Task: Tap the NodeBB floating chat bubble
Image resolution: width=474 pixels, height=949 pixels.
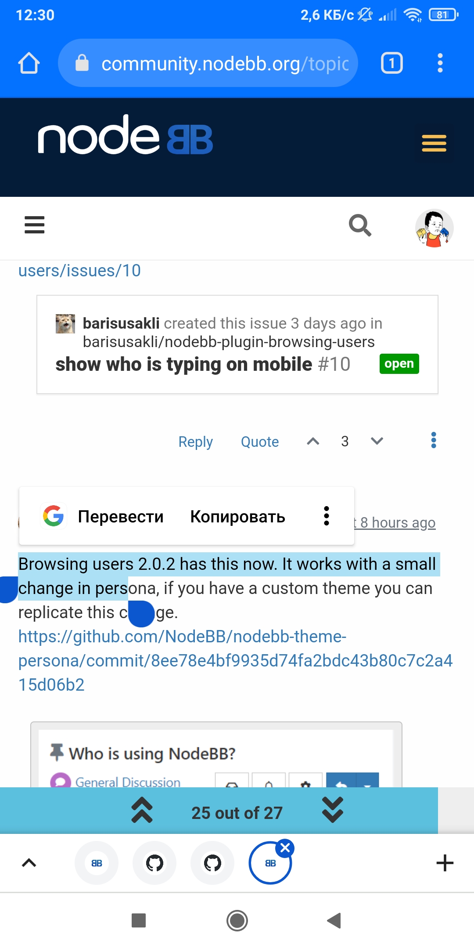Action: coord(96,862)
